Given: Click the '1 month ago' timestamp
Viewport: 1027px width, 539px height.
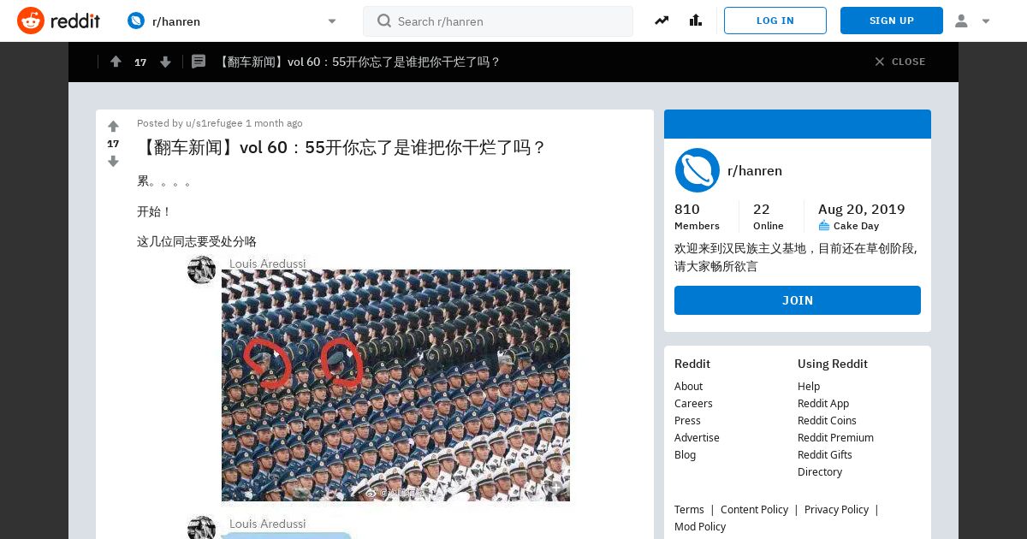Looking at the screenshot, I should (274, 123).
